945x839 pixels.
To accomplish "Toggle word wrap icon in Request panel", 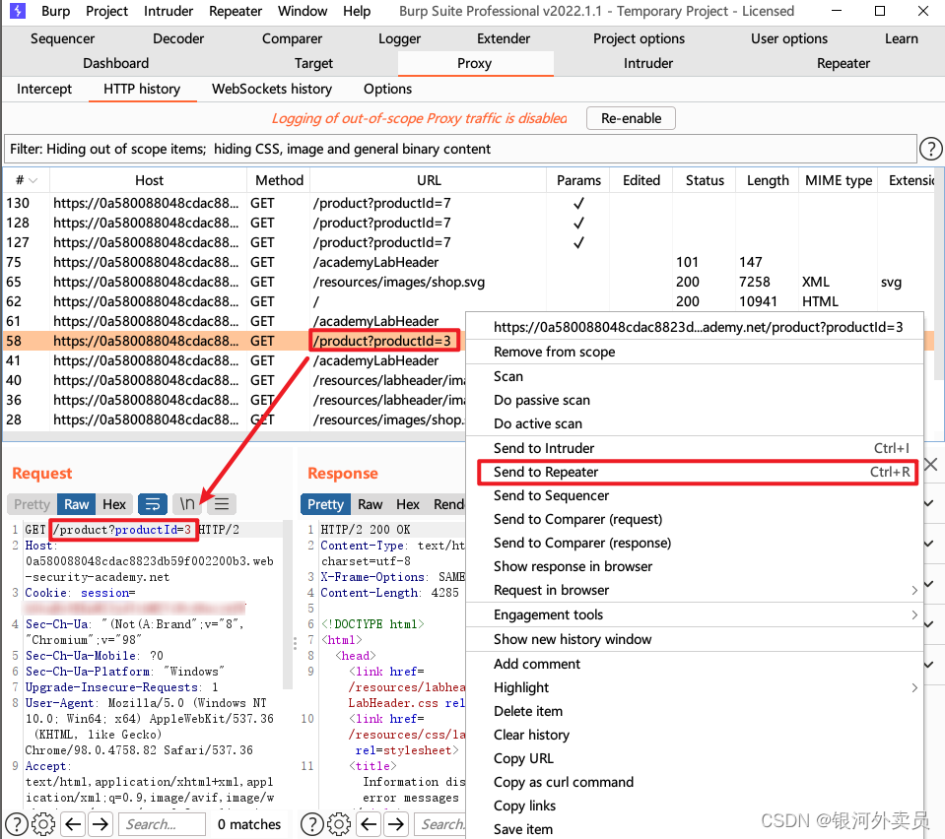I will click(153, 504).
